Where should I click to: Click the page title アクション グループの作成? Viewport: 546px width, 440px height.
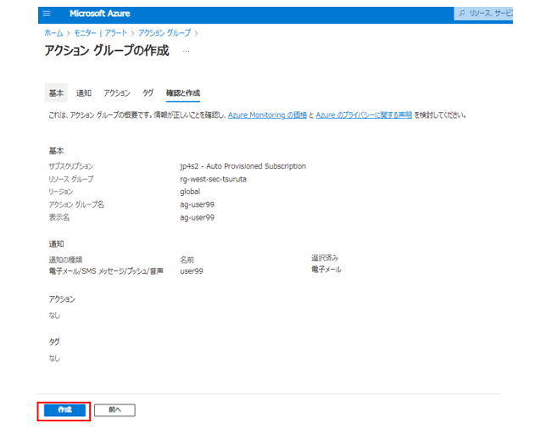tap(107, 51)
